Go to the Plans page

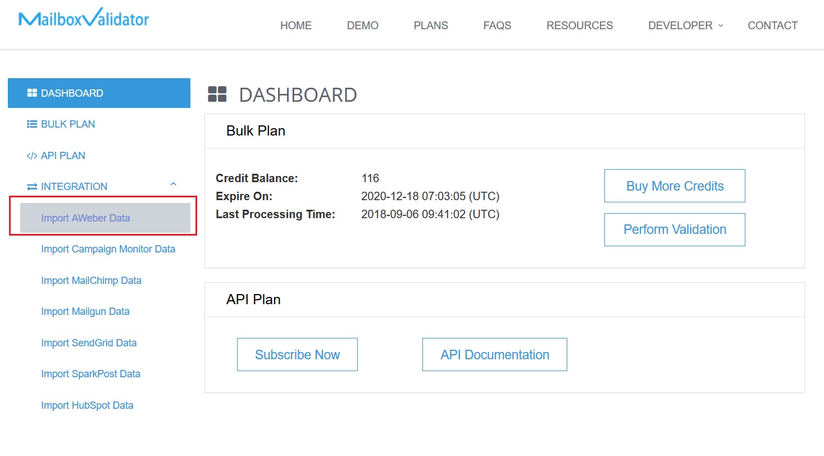[x=431, y=25]
